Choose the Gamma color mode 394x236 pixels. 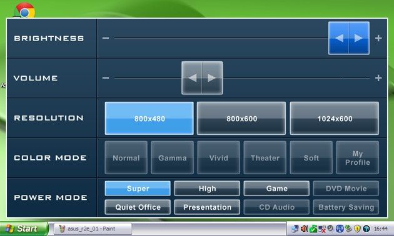(173, 157)
